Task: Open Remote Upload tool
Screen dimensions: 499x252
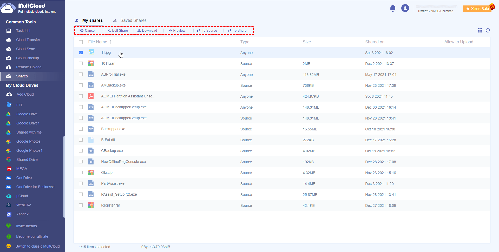Action: [x=29, y=67]
